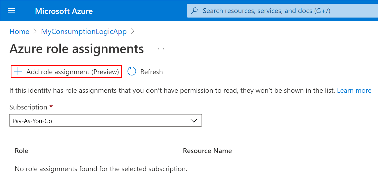378x186 pixels.
Task: Click the plus icon for adding role assignment
Action: pyautogui.click(x=18, y=71)
